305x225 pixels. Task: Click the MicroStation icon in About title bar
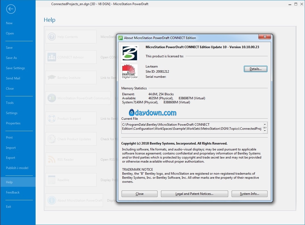point(121,38)
